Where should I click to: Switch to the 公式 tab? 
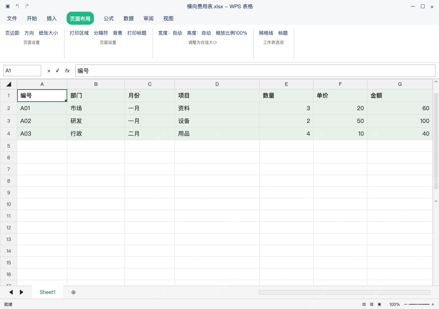tap(109, 19)
